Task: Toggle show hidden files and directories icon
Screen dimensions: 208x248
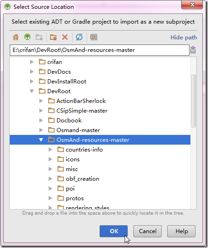Action: (x=94, y=37)
